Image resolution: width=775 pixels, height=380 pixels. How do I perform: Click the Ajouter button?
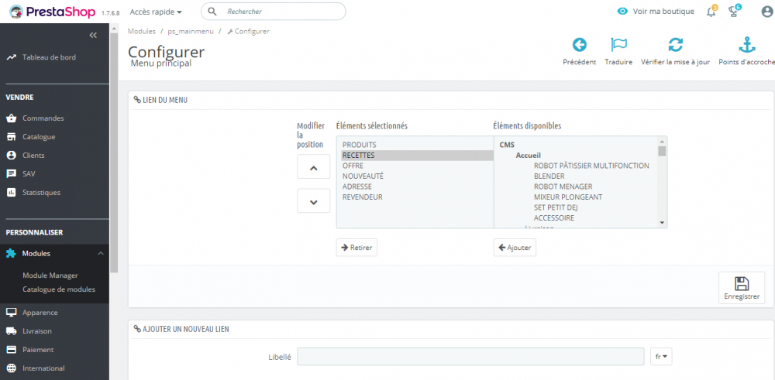[515, 248]
